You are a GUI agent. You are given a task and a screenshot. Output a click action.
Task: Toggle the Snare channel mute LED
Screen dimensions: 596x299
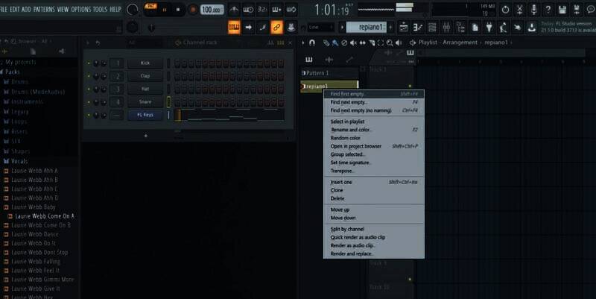coord(89,101)
